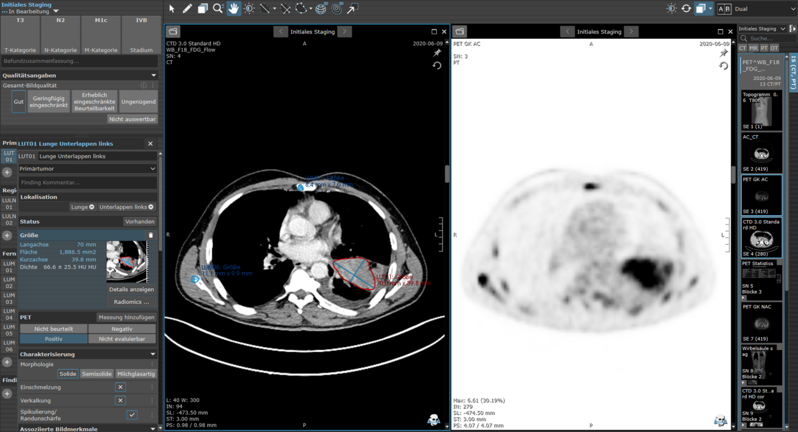Collapse the Charakterisierung section
Screen dimensions: 798x432
click(153, 354)
